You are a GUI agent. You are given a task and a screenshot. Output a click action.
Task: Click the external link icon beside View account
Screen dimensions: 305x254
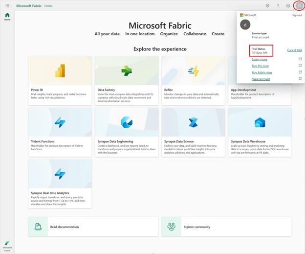click(300, 79)
